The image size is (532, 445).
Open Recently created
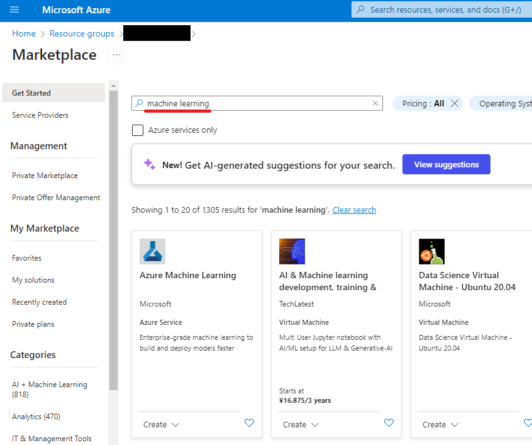click(x=40, y=302)
